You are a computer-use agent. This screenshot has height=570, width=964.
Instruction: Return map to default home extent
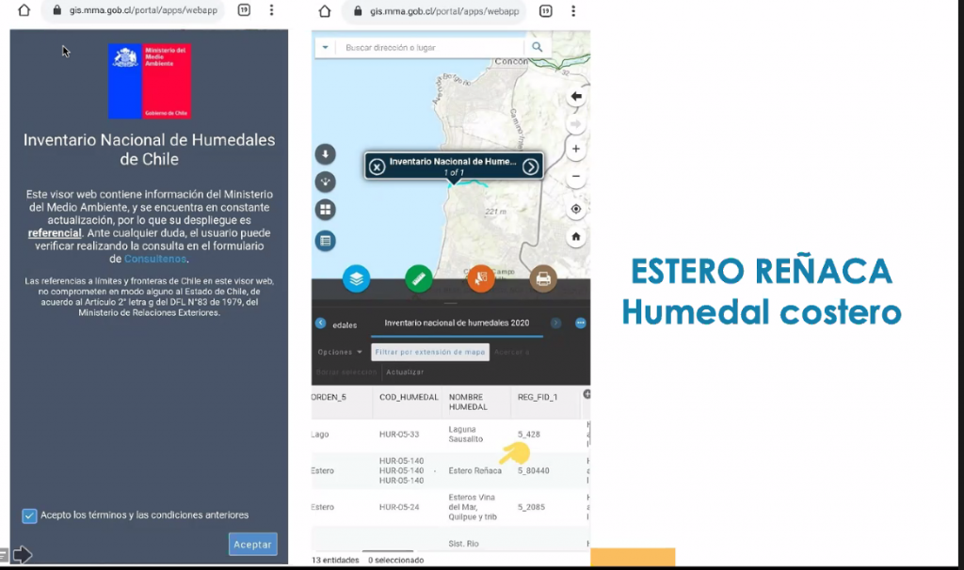576,236
